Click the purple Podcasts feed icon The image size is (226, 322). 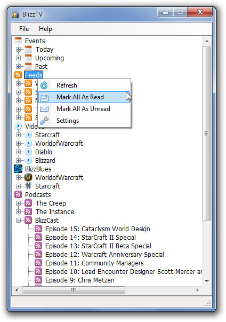pyautogui.click(x=18, y=194)
